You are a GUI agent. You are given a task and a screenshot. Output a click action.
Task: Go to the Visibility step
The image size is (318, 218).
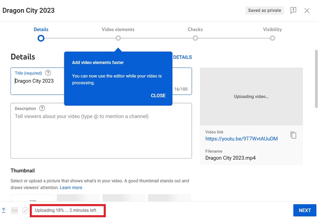pyautogui.click(x=272, y=29)
